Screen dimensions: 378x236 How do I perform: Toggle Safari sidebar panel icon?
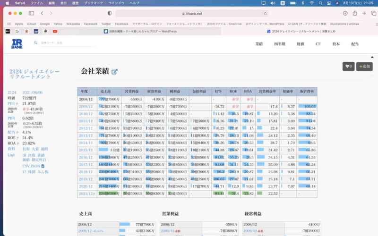coord(31,13)
